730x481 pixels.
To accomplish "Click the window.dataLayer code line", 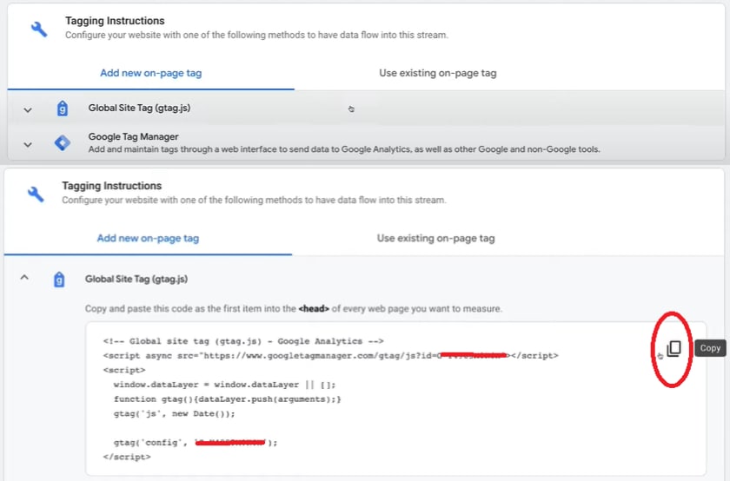I will pos(224,385).
